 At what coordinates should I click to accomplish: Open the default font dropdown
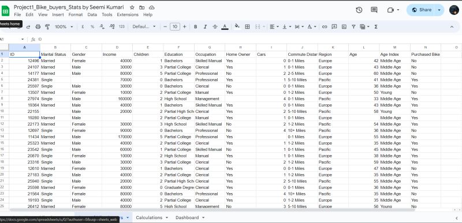(144, 27)
